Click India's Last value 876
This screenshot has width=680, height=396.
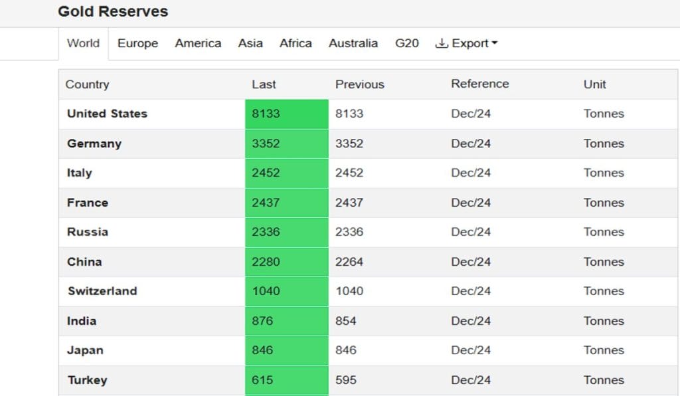pos(262,321)
